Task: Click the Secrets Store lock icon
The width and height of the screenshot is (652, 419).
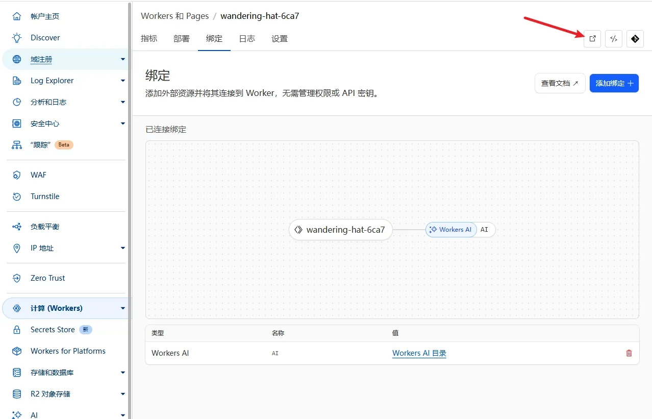Action: point(17,330)
